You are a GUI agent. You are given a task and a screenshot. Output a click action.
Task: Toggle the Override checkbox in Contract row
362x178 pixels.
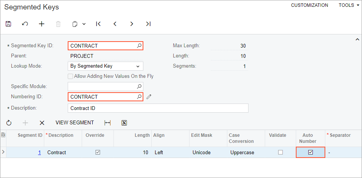click(98, 152)
